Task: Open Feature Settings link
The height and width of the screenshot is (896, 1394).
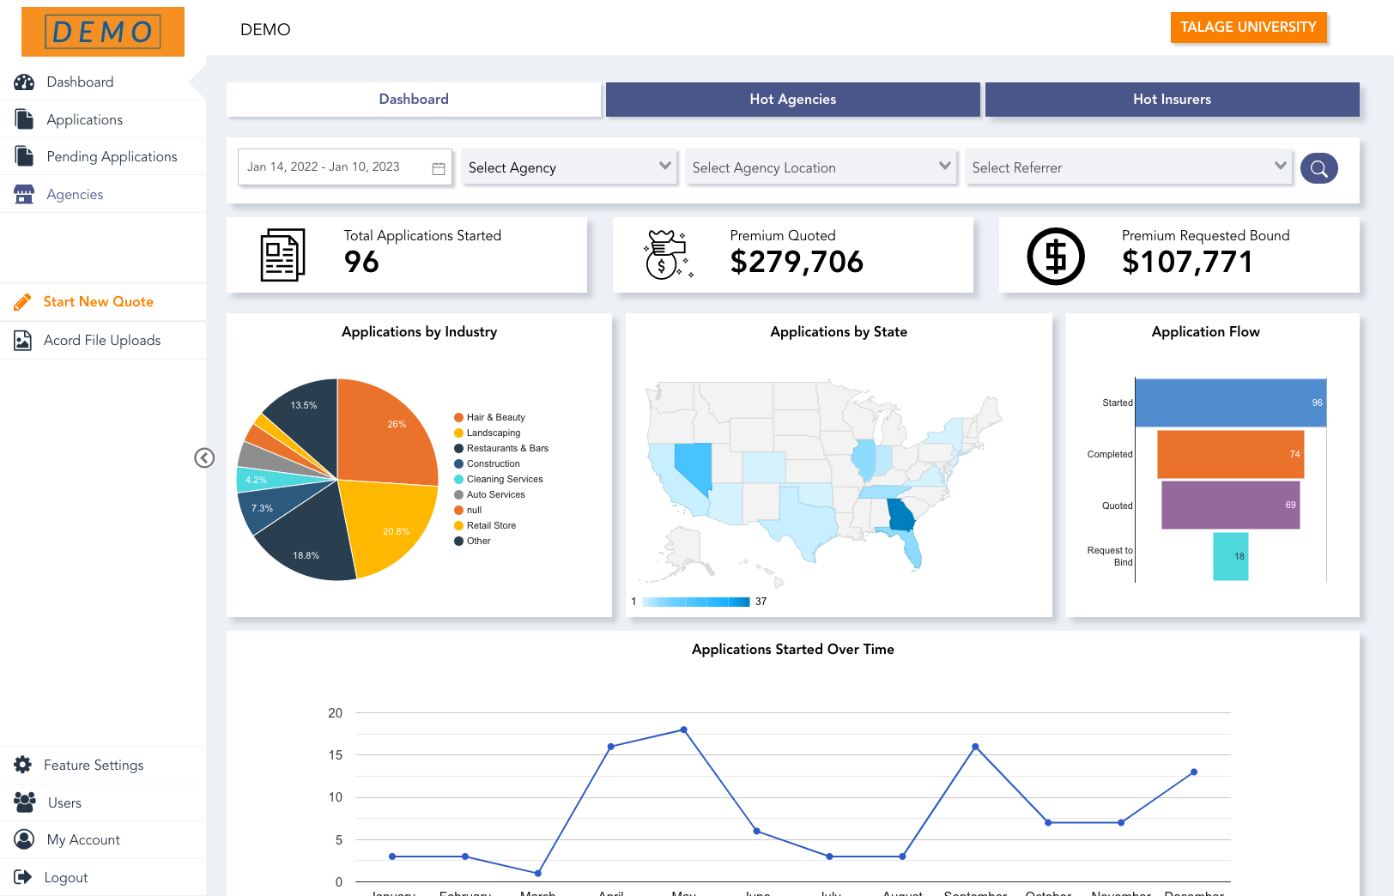Action: (94, 765)
